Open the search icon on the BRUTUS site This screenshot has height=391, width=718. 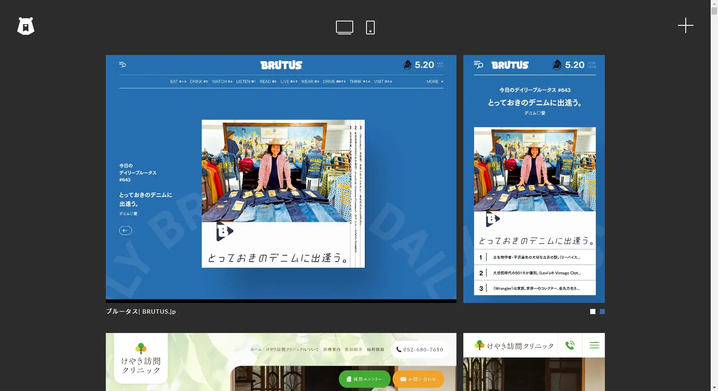click(122, 65)
